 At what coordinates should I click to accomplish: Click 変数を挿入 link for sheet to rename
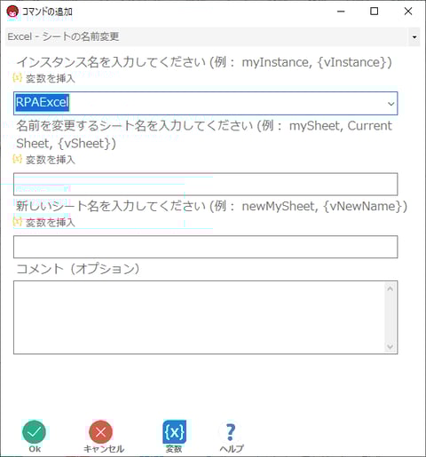[x=51, y=160]
